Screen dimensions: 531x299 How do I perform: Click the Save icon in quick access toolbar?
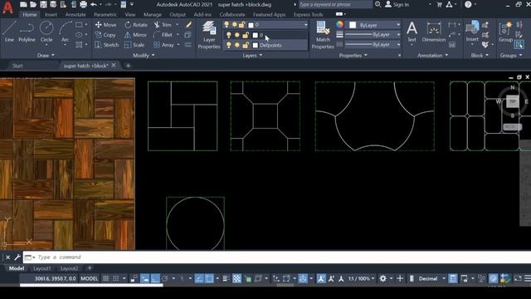43,4
